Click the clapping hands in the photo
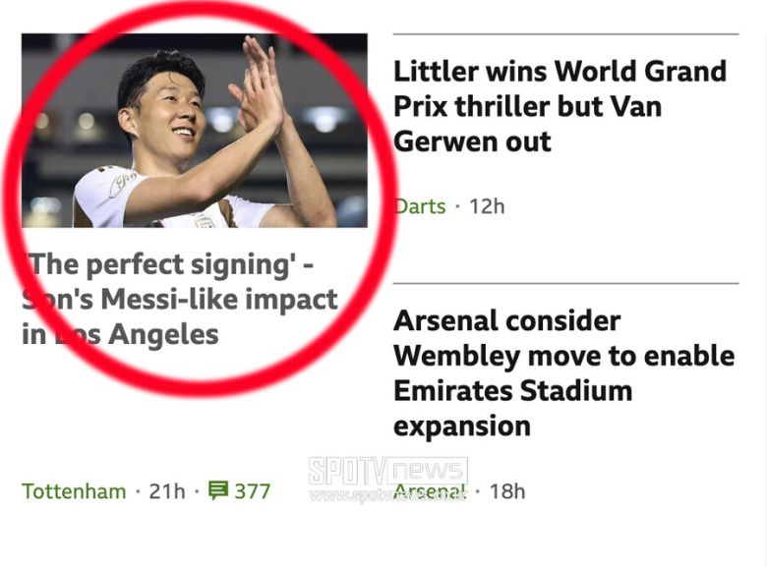 coord(259,88)
